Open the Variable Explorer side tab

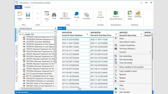(x=17, y=35)
